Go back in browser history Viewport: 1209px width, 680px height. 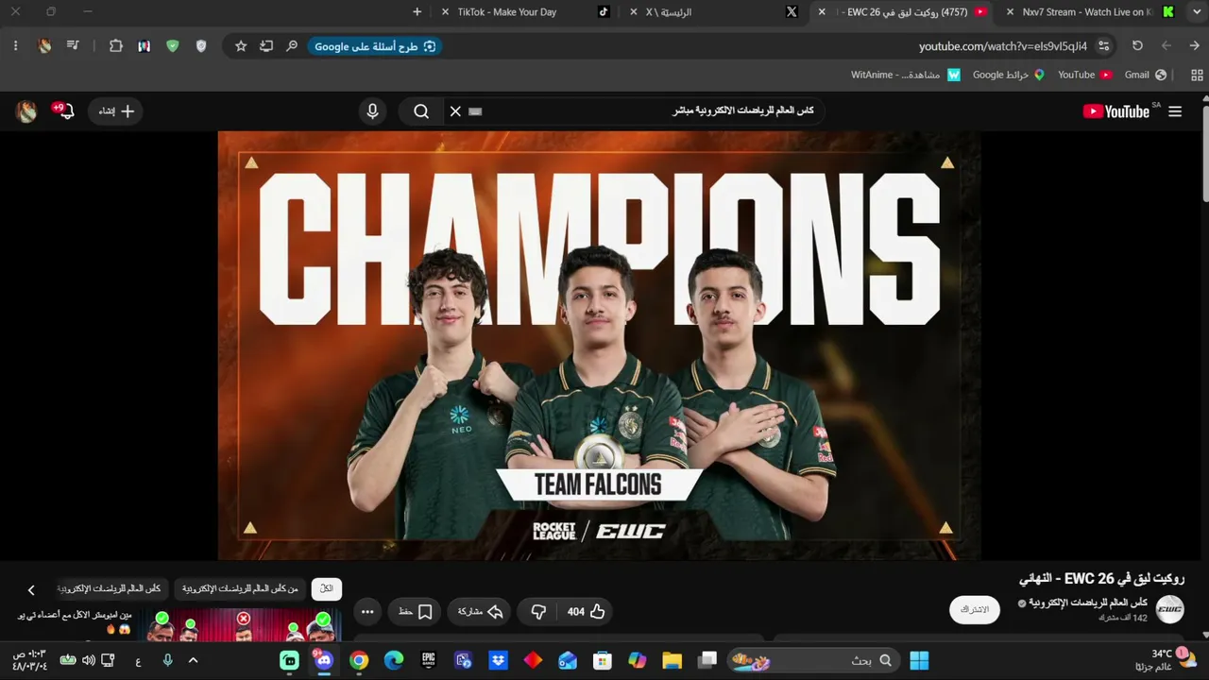click(1194, 46)
